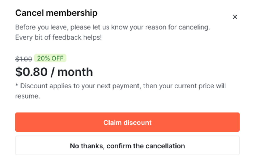Screen dimensions: 254x160
Task: Click the green 20% OFF badge
Action: point(50,58)
